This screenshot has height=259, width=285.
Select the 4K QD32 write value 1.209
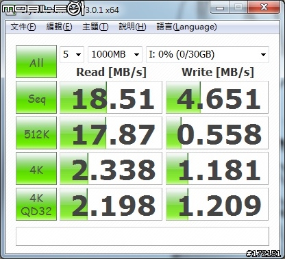pyautogui.click(x=217, y=204)
